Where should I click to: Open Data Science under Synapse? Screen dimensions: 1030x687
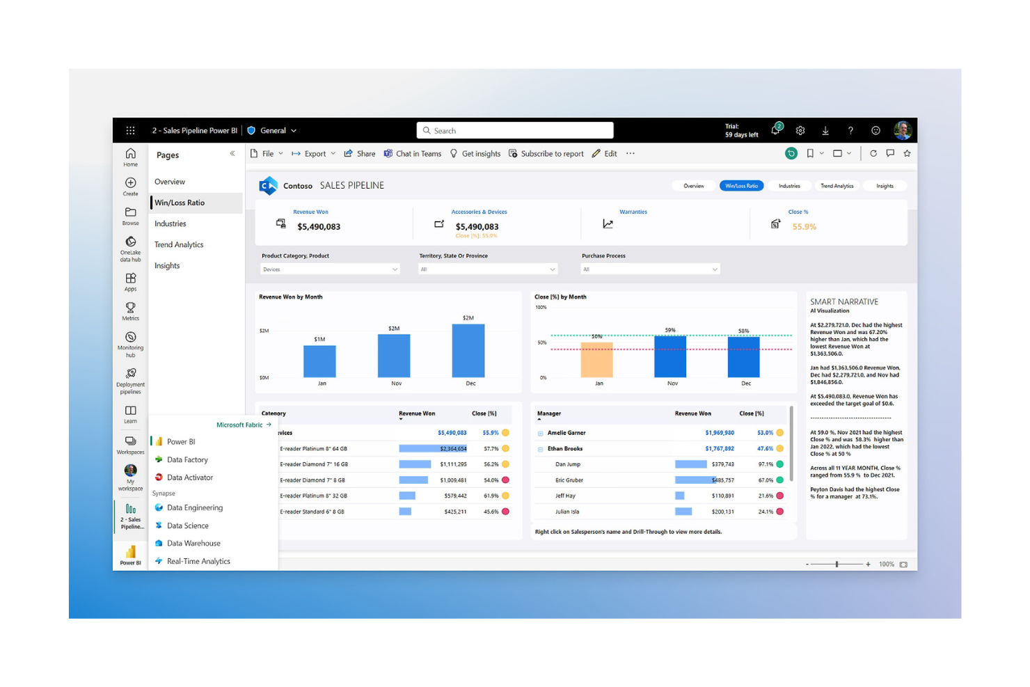pyautogui.click(x=187, y=525)
